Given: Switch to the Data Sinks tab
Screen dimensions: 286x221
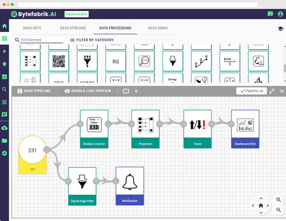Looking at the screenshot, I should (x=158, y=28).
